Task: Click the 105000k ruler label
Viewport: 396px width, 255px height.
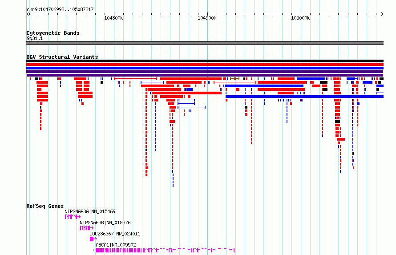Action: [x=300, y=18]
